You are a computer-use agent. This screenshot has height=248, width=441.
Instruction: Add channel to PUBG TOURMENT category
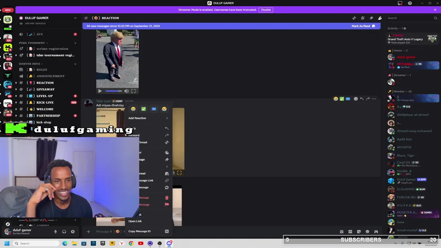(75, 43)
